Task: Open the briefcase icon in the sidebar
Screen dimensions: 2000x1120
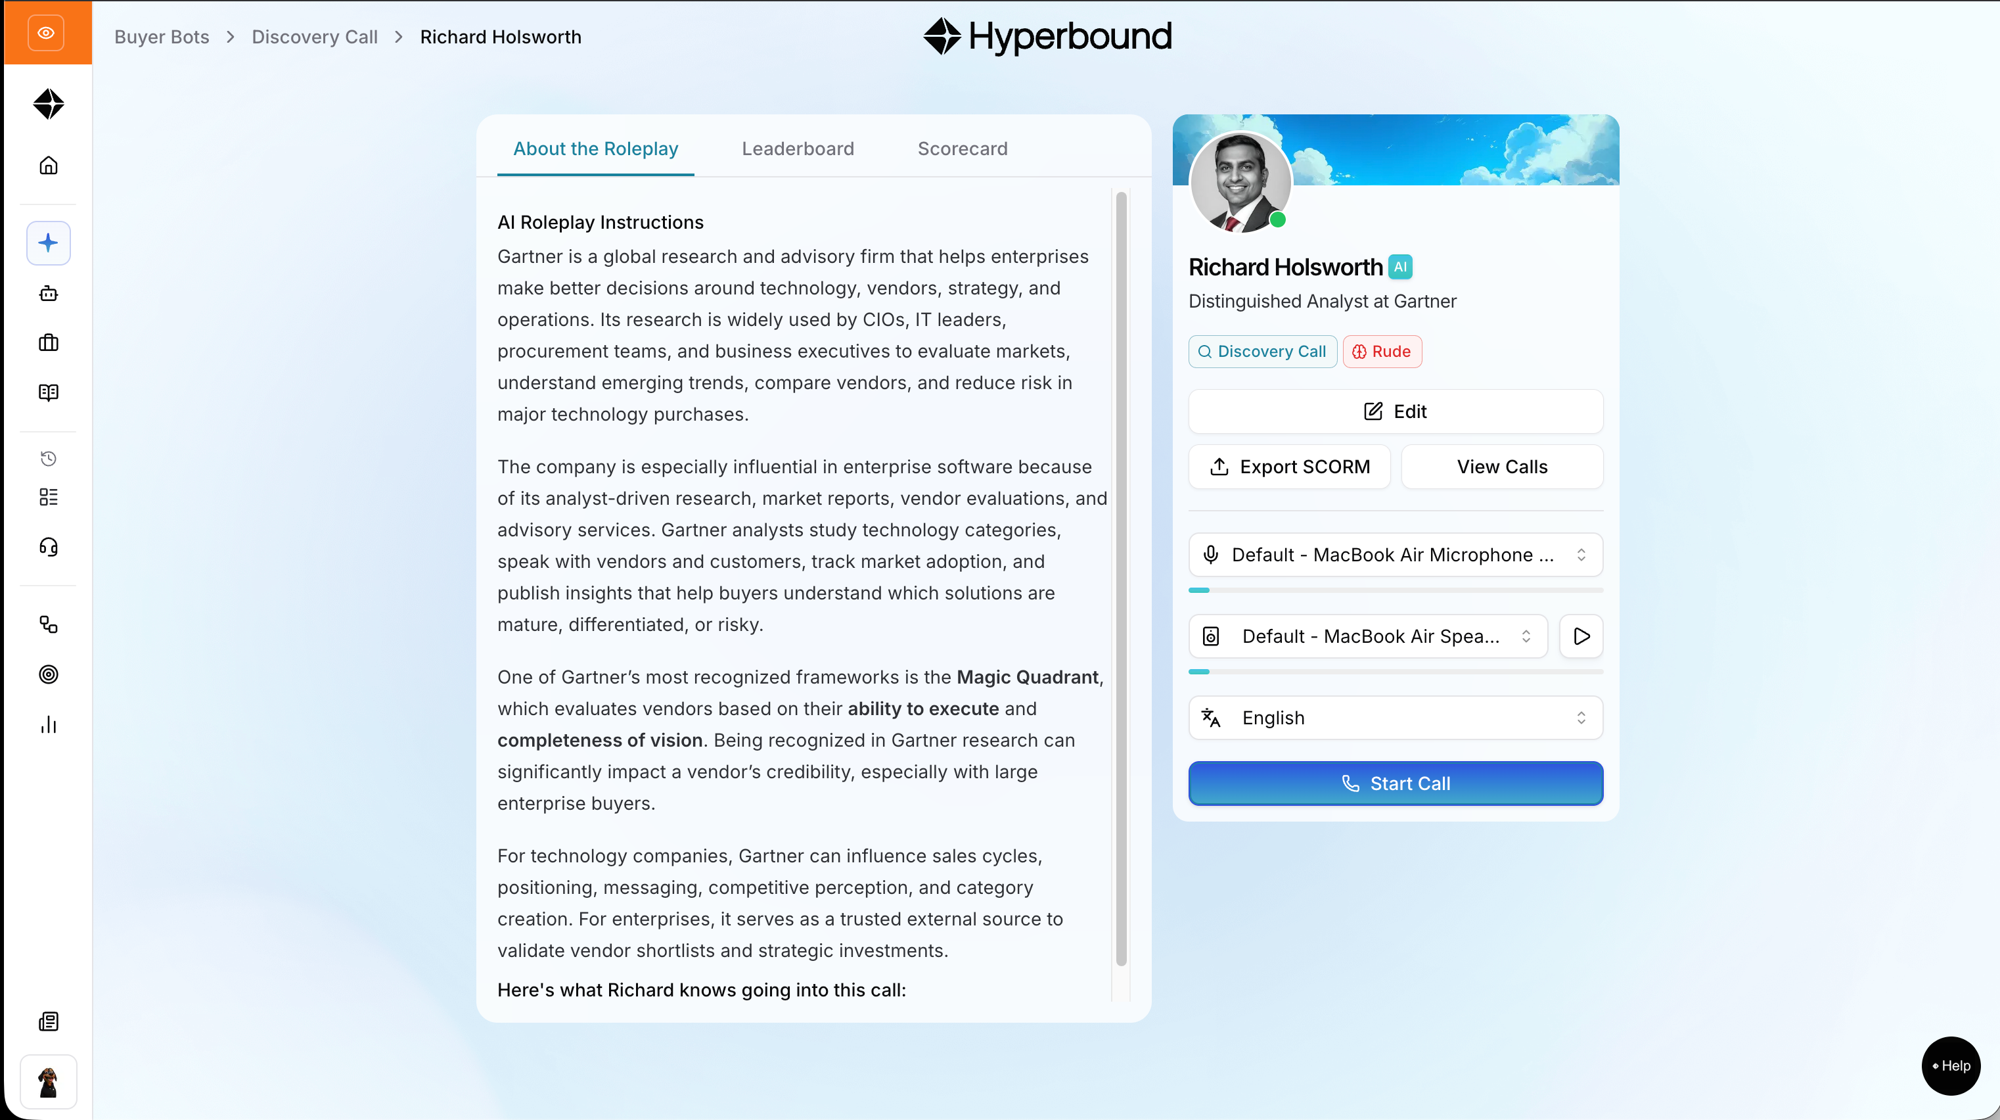Action: pos(48,342)
